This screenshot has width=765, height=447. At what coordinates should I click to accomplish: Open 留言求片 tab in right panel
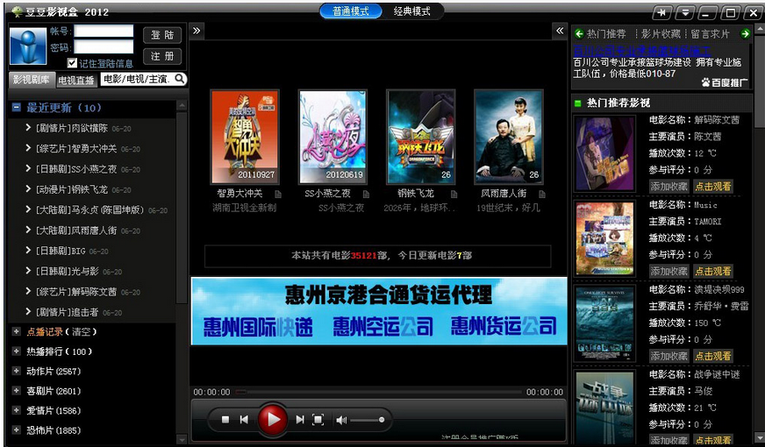710,33
